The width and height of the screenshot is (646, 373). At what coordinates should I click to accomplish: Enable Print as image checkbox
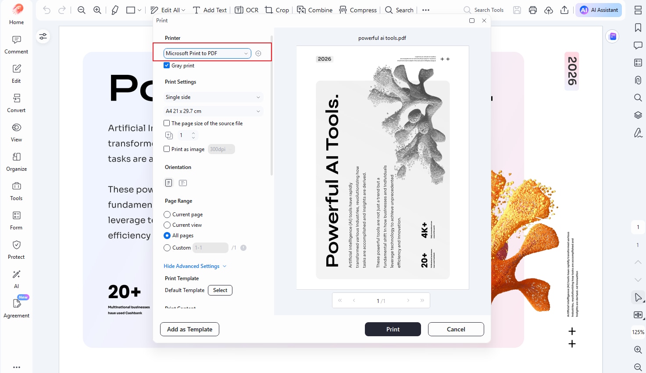pyautogui.click(x=167, y=149)
